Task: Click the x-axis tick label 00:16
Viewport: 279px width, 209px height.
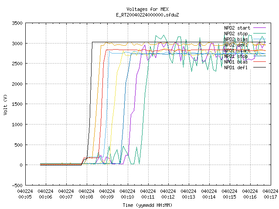Action: pyautogui.click(x=250, y=197)
